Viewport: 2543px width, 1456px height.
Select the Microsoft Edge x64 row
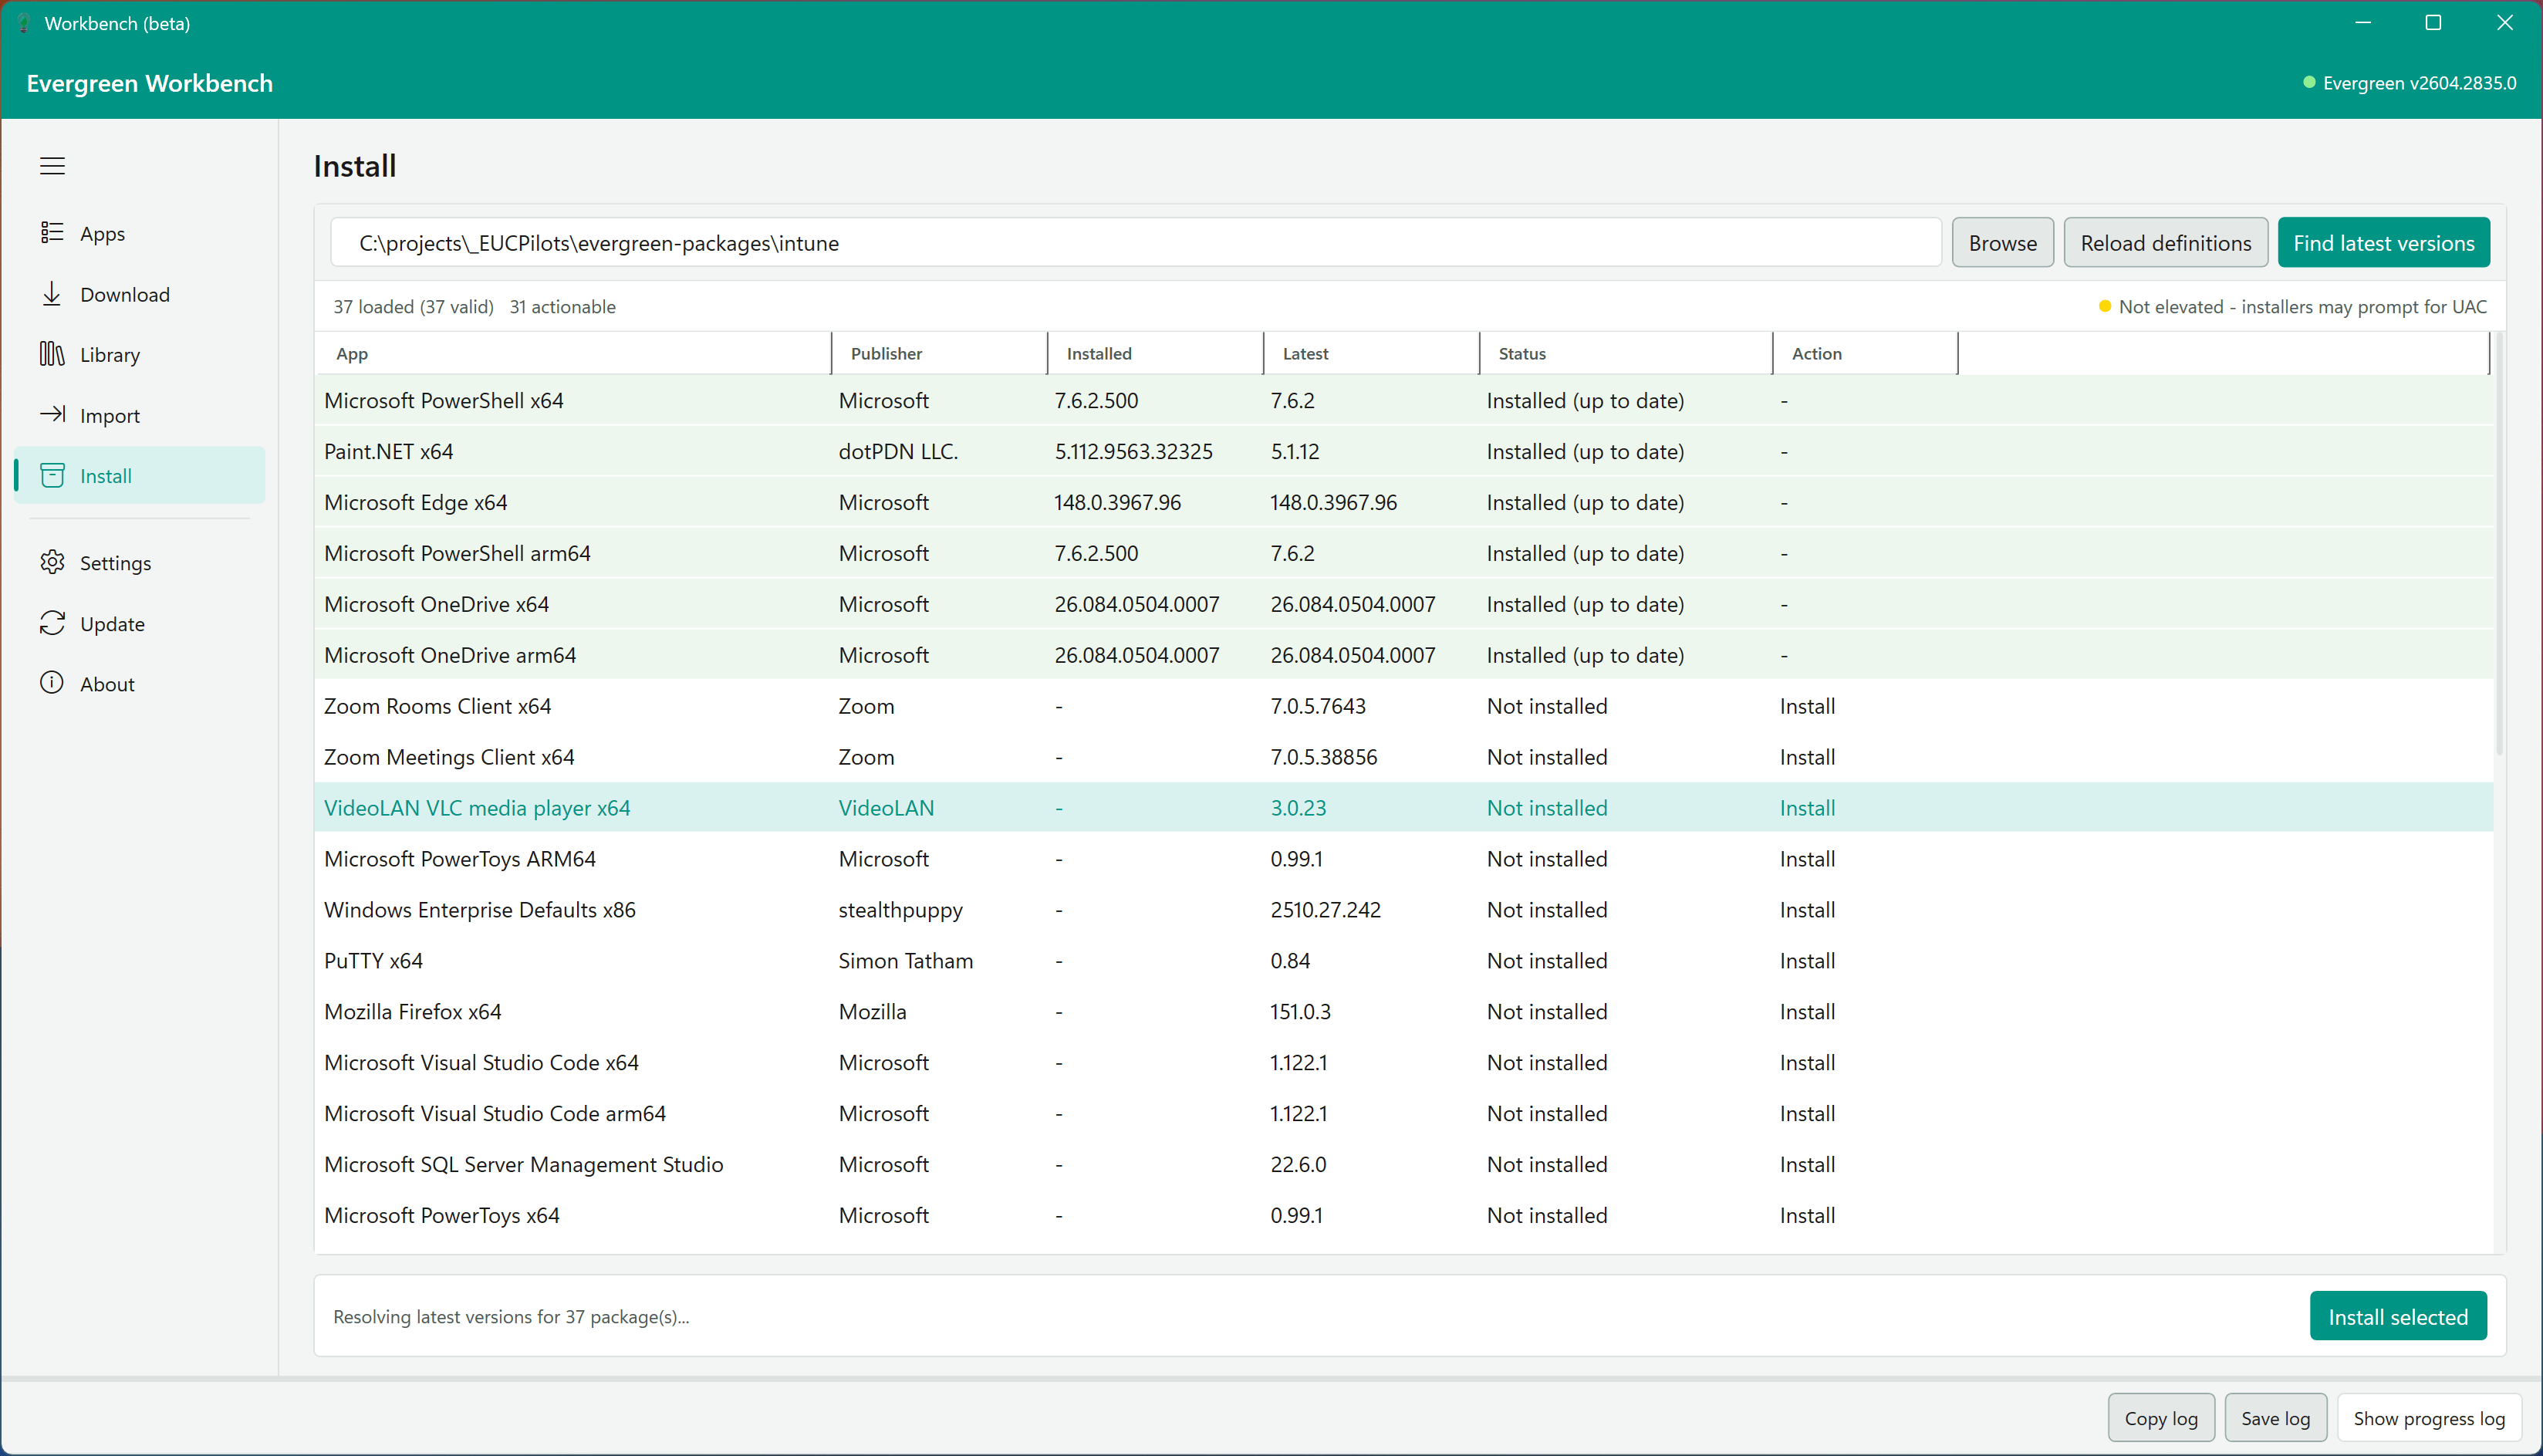1403,503
